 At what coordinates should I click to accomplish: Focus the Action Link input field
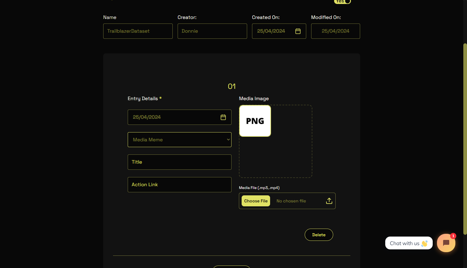179,185
